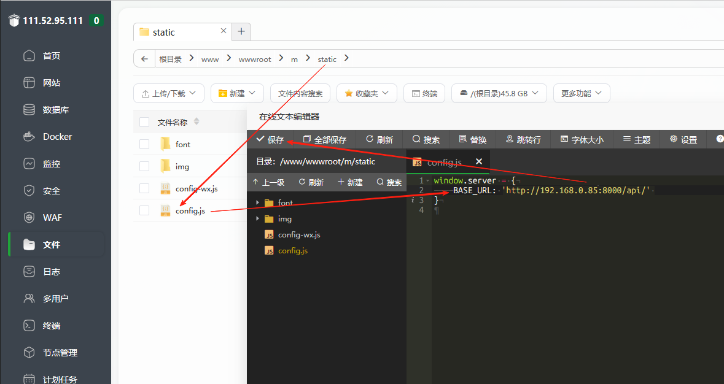The height and width of the screenshot is (384, 724).
Task: Open the Docker section in sidebar
Action: pos(56,137)
